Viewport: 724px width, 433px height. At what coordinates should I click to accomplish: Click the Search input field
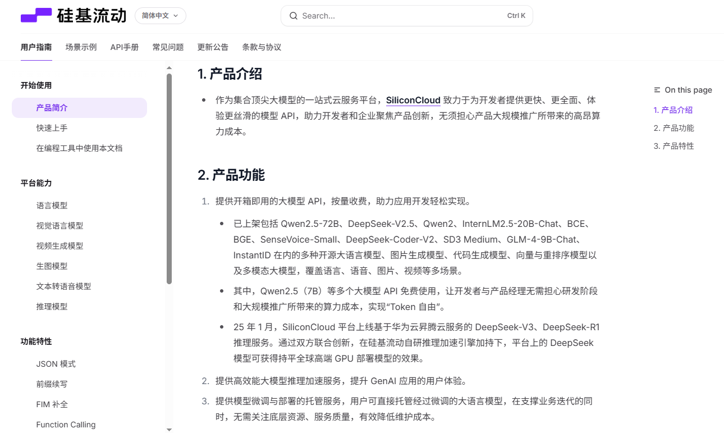pyautogui.click(x=406, y=16)
